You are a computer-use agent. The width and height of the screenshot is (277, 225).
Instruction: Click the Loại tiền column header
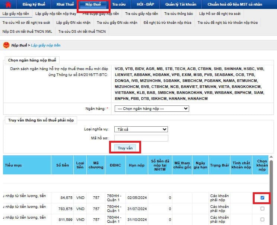pos(80,165)
